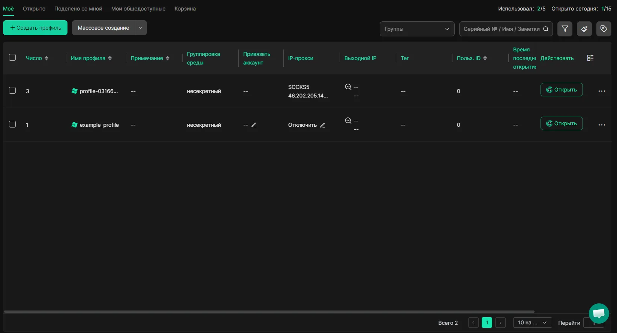Viewport: 617px width, 333px height.
Task: Check exit IP icon for example_profile
Action: (x=348, y=121)
